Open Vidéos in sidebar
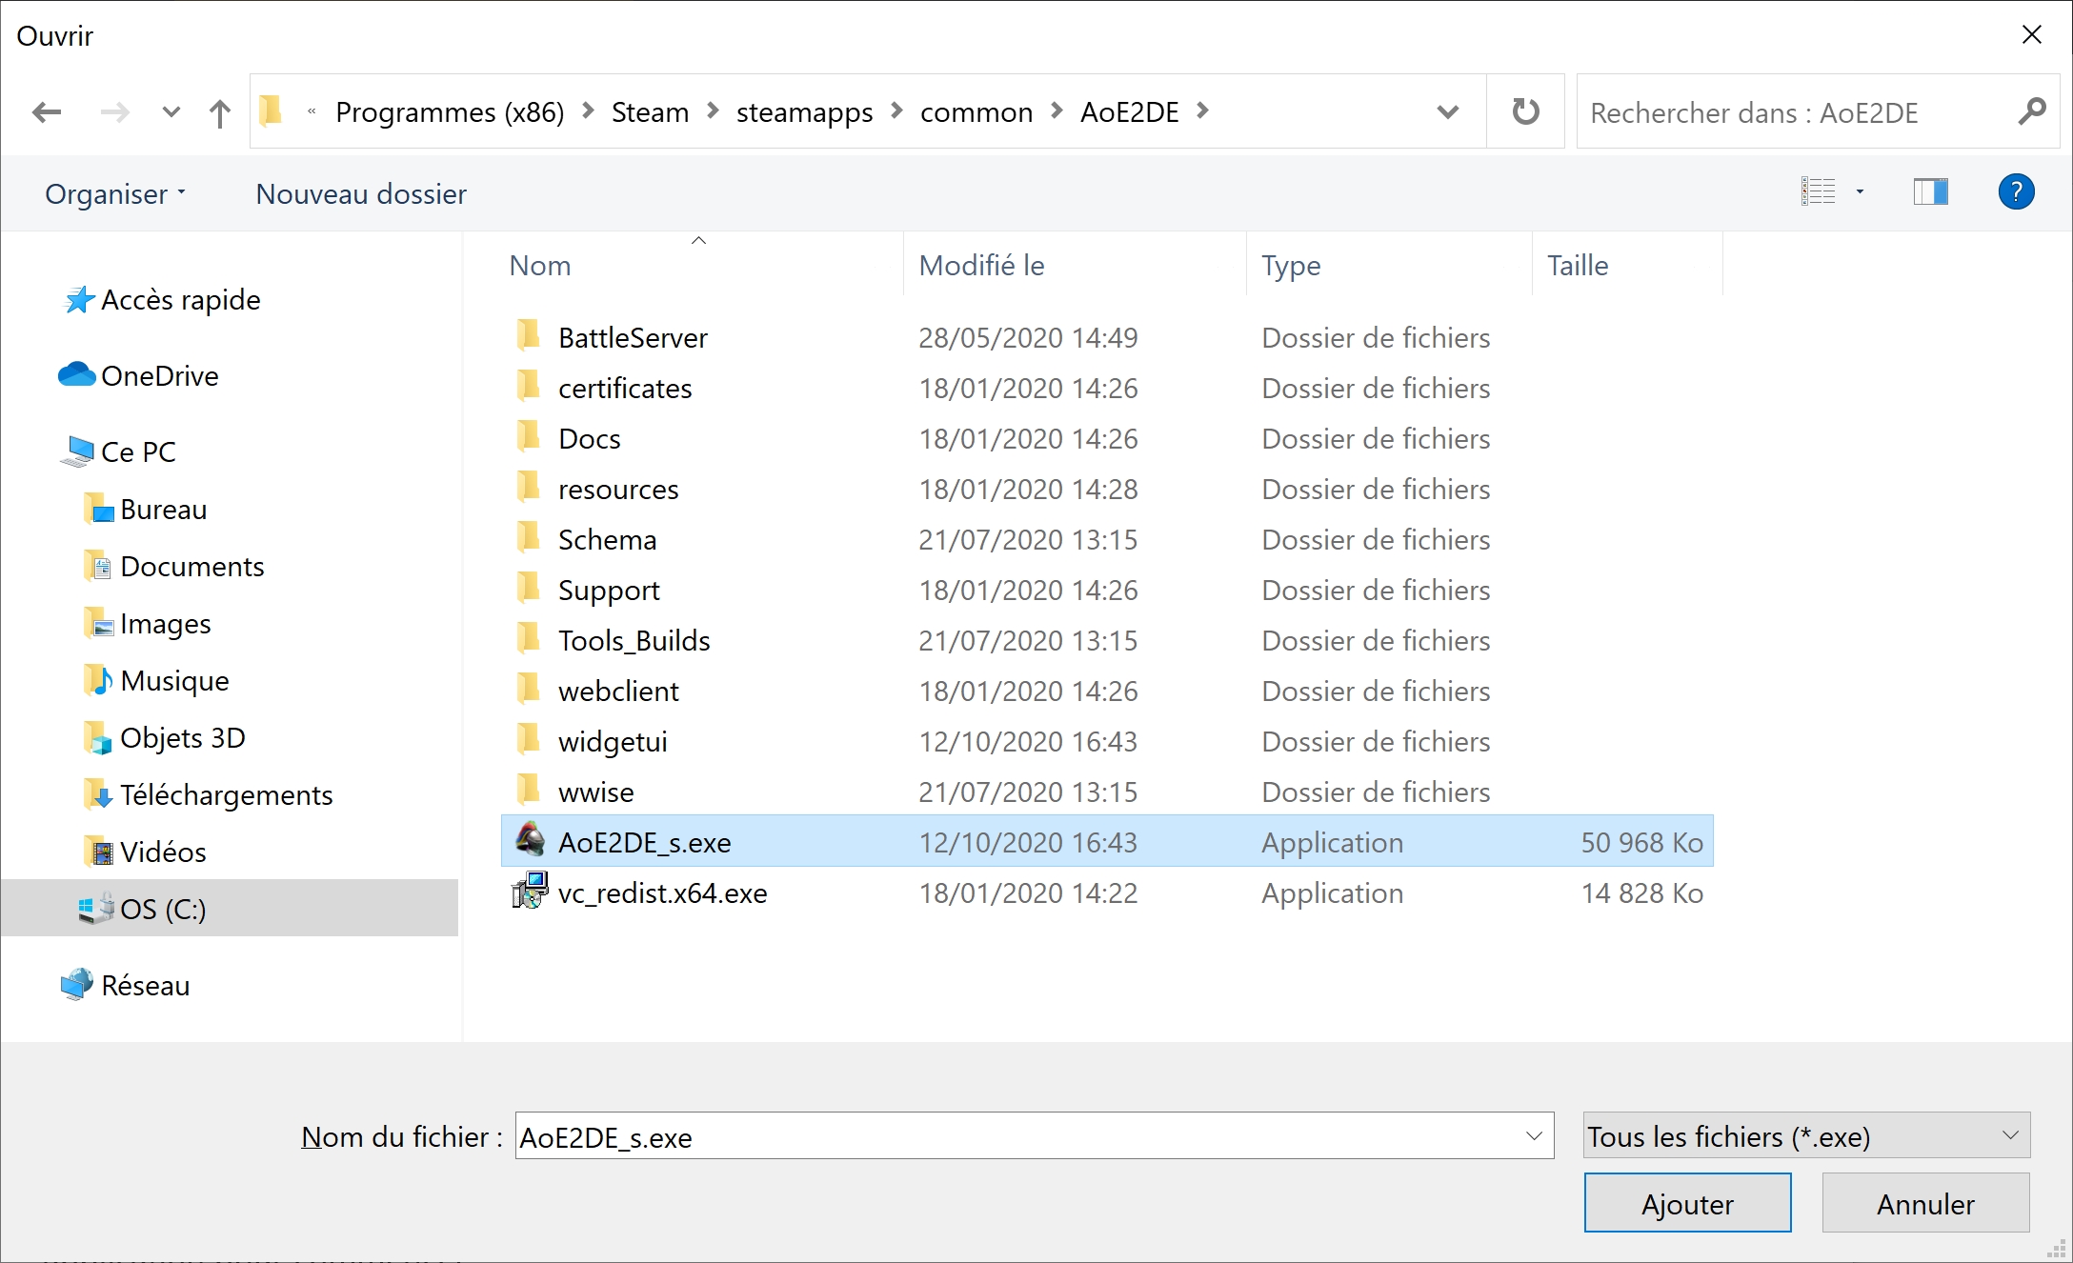 [x=145, y=852]
